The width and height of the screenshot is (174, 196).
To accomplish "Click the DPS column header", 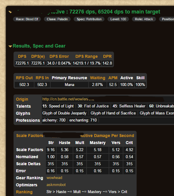I will click(x=22, y=56).
